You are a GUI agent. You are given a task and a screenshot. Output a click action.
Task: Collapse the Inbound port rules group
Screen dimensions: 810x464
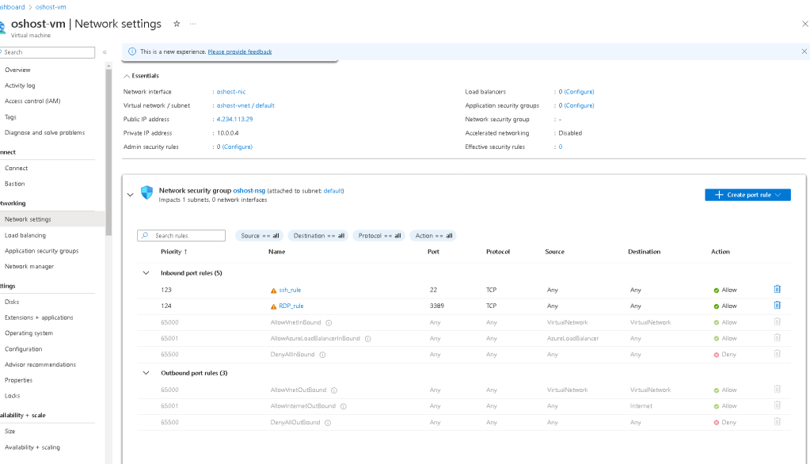tap(146, 273)
